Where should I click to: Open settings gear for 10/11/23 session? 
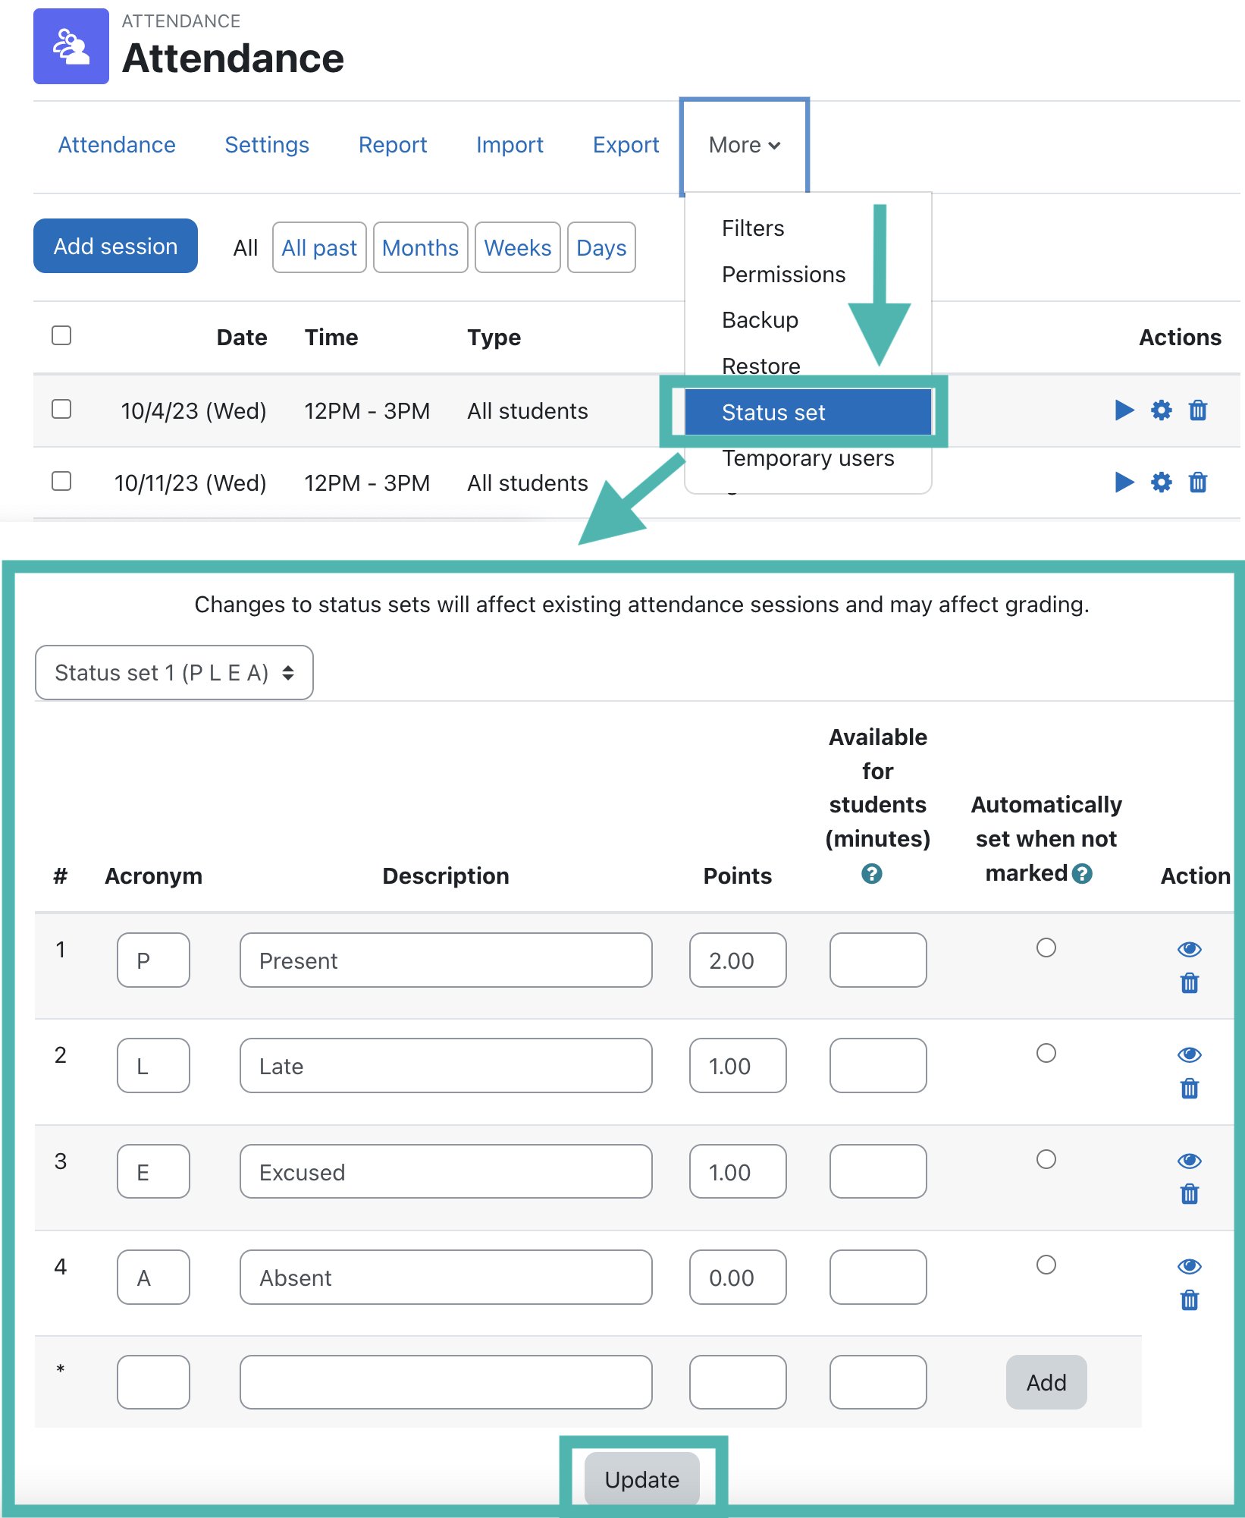pyautogui.click(x=1162, y=482)
